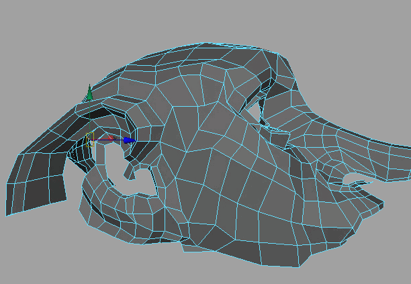Select the red X-axis manipulator handle
411x284 pixels.
[111, 138]
